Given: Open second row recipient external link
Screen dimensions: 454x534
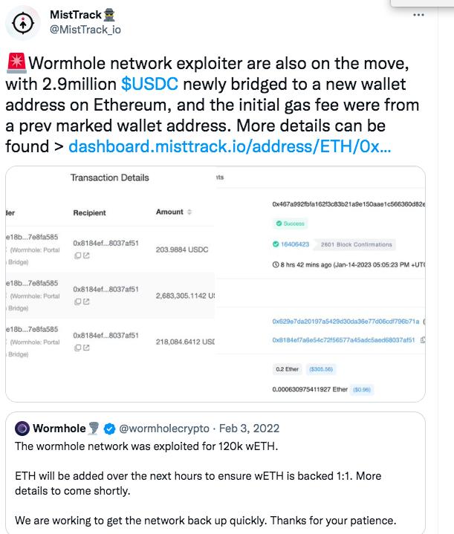Looking at the screenshot, I should tap(86, 302).
